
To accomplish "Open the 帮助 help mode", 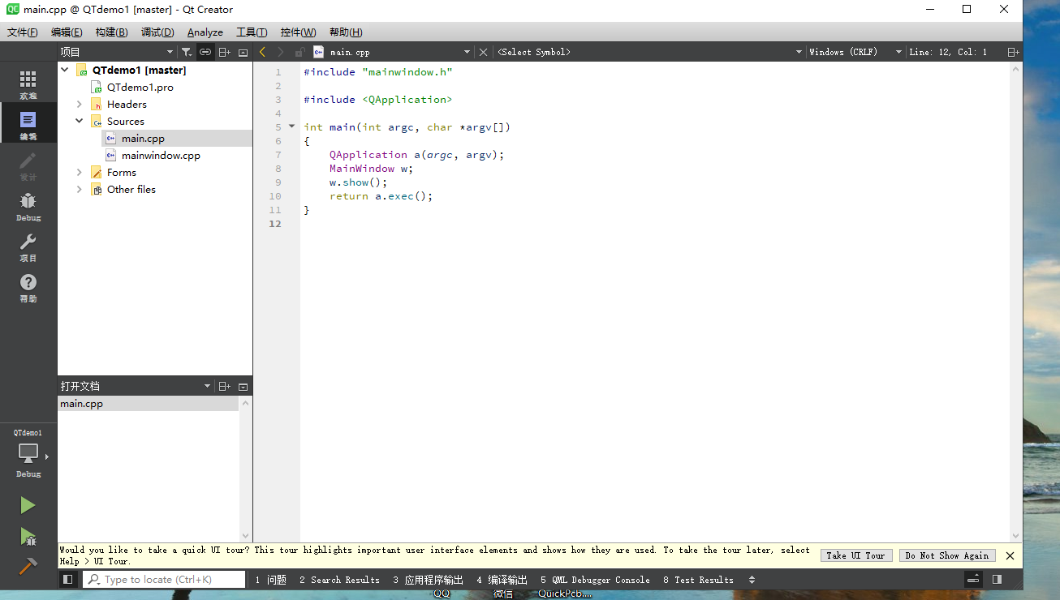I will 28,287.
